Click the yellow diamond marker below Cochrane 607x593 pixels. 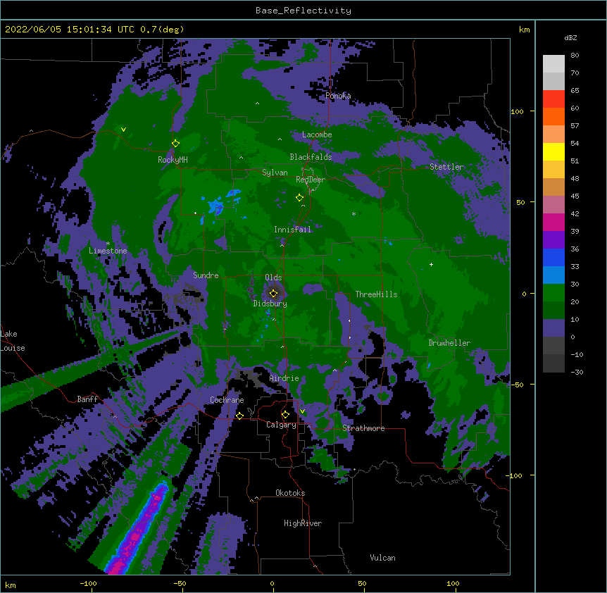(239, 416)
